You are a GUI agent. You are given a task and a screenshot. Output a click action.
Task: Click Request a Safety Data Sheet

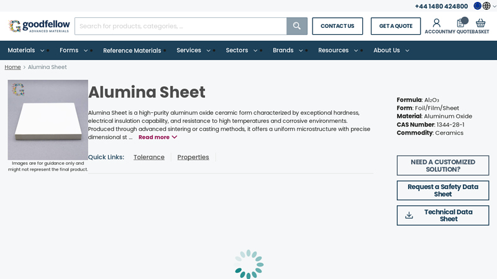443,190
